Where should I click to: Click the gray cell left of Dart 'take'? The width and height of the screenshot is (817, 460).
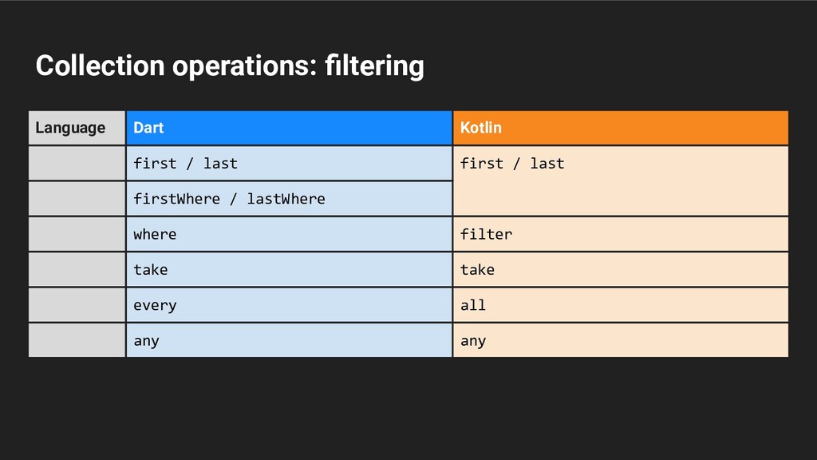pos(77,269)
